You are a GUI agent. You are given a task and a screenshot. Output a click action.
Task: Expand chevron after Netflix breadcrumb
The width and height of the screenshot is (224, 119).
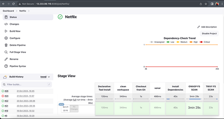click(29, 11)
